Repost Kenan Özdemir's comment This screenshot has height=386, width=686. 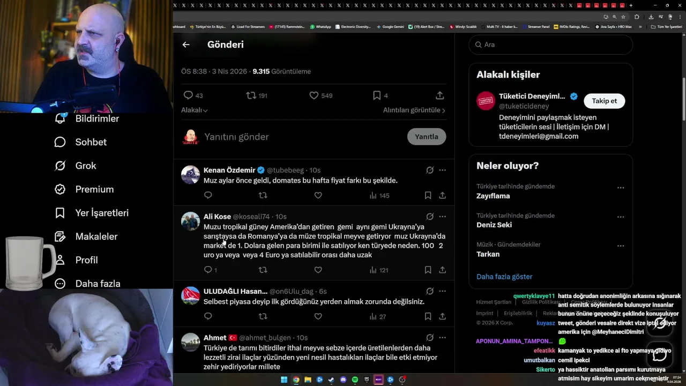[263, 196]
